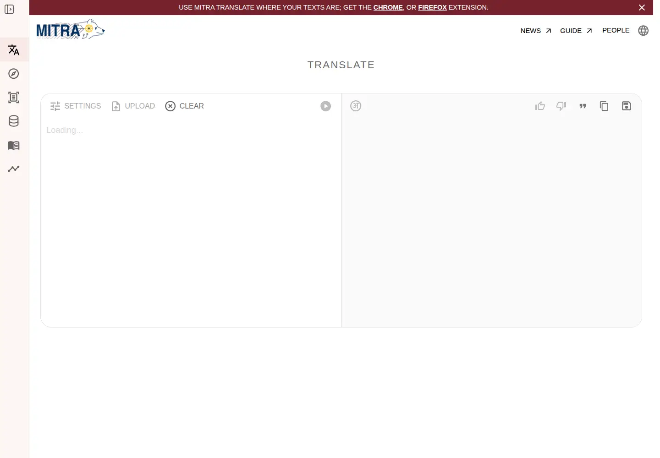Screen dimensions: 660x458
Task: Give thumbs up to translation
Action: point(540,106)
